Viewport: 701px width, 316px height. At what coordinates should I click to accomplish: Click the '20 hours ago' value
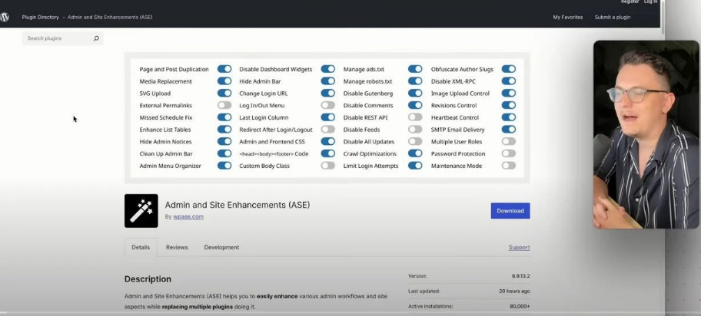coord(514,291)
